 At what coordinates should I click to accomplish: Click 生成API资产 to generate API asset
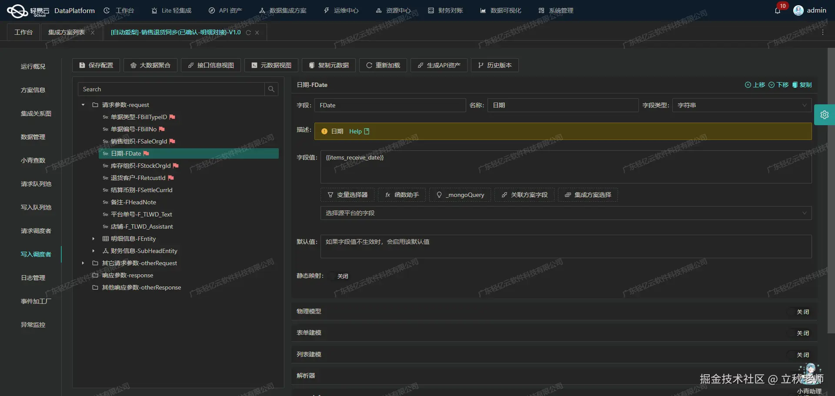click(x=438, y=65)
